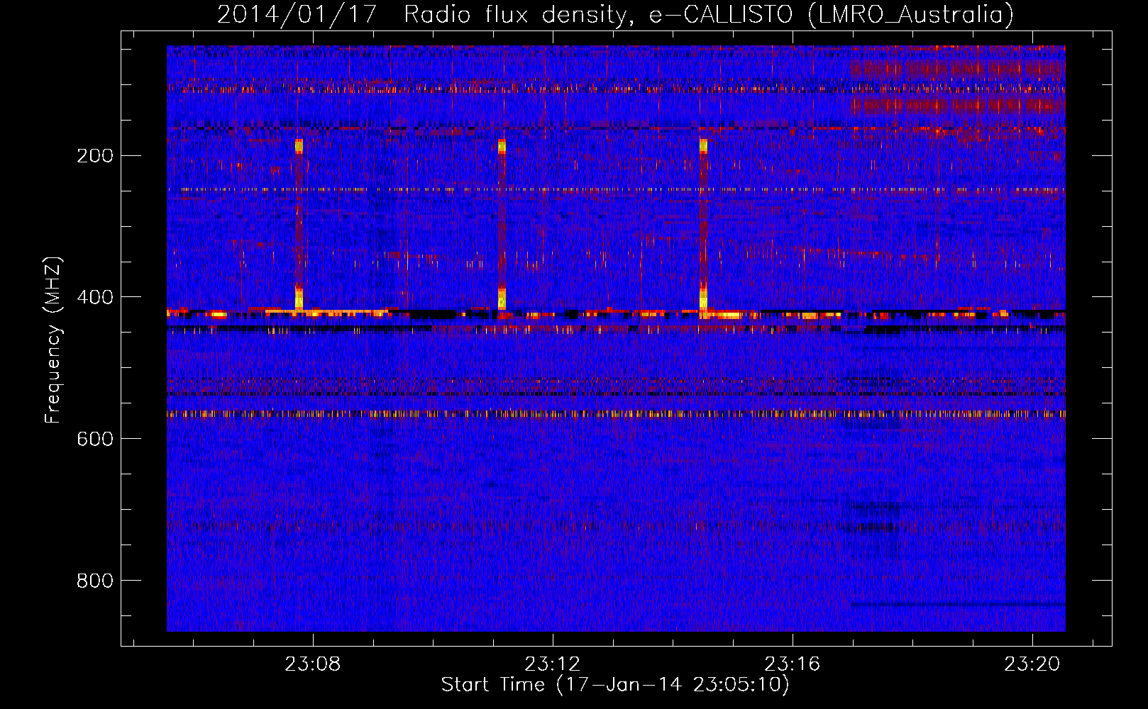Viewport: 1148px width, 709px height.
Task: Select the 400 frequency tick label
Action: point(95,297)
